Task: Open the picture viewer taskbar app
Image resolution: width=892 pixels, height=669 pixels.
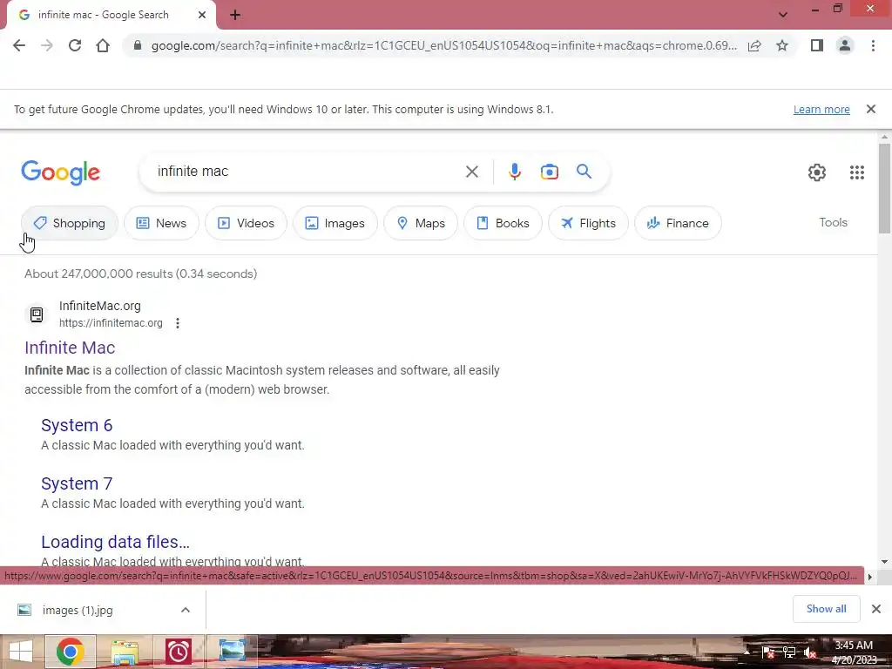Action: pyautogui.click(x=232, y=652)
